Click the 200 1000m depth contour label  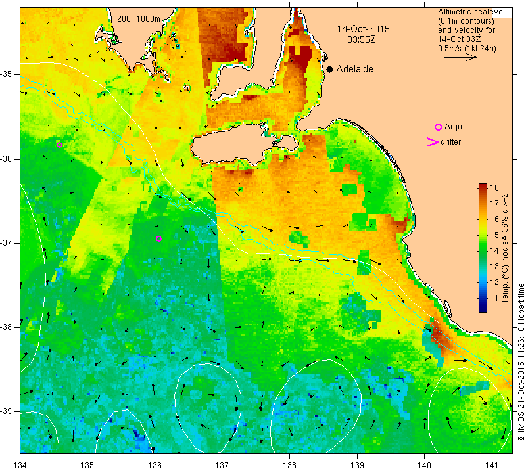click(139, 19)
